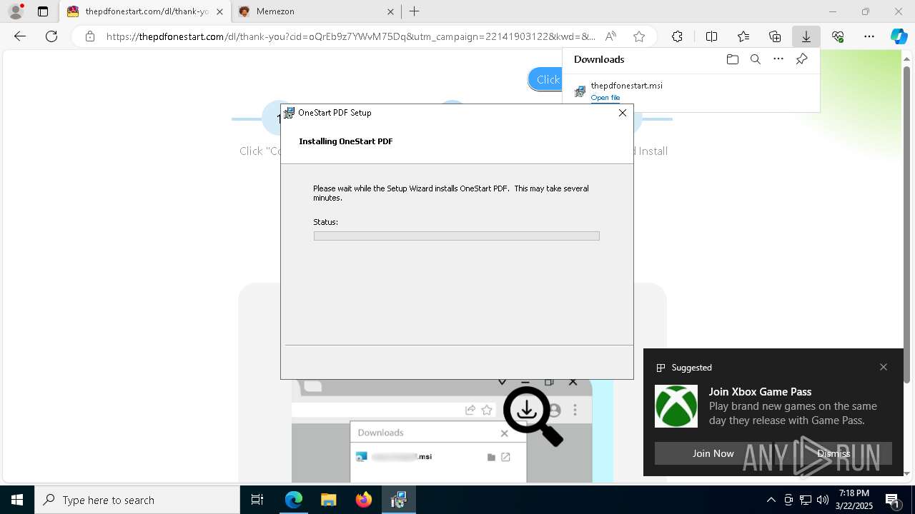View site information lock icon

[x=89, y=36]
